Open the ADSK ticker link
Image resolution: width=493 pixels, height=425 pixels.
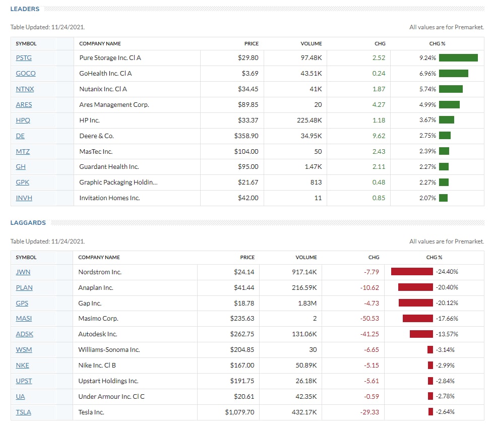pyautogui.click(x=25, y=334)
